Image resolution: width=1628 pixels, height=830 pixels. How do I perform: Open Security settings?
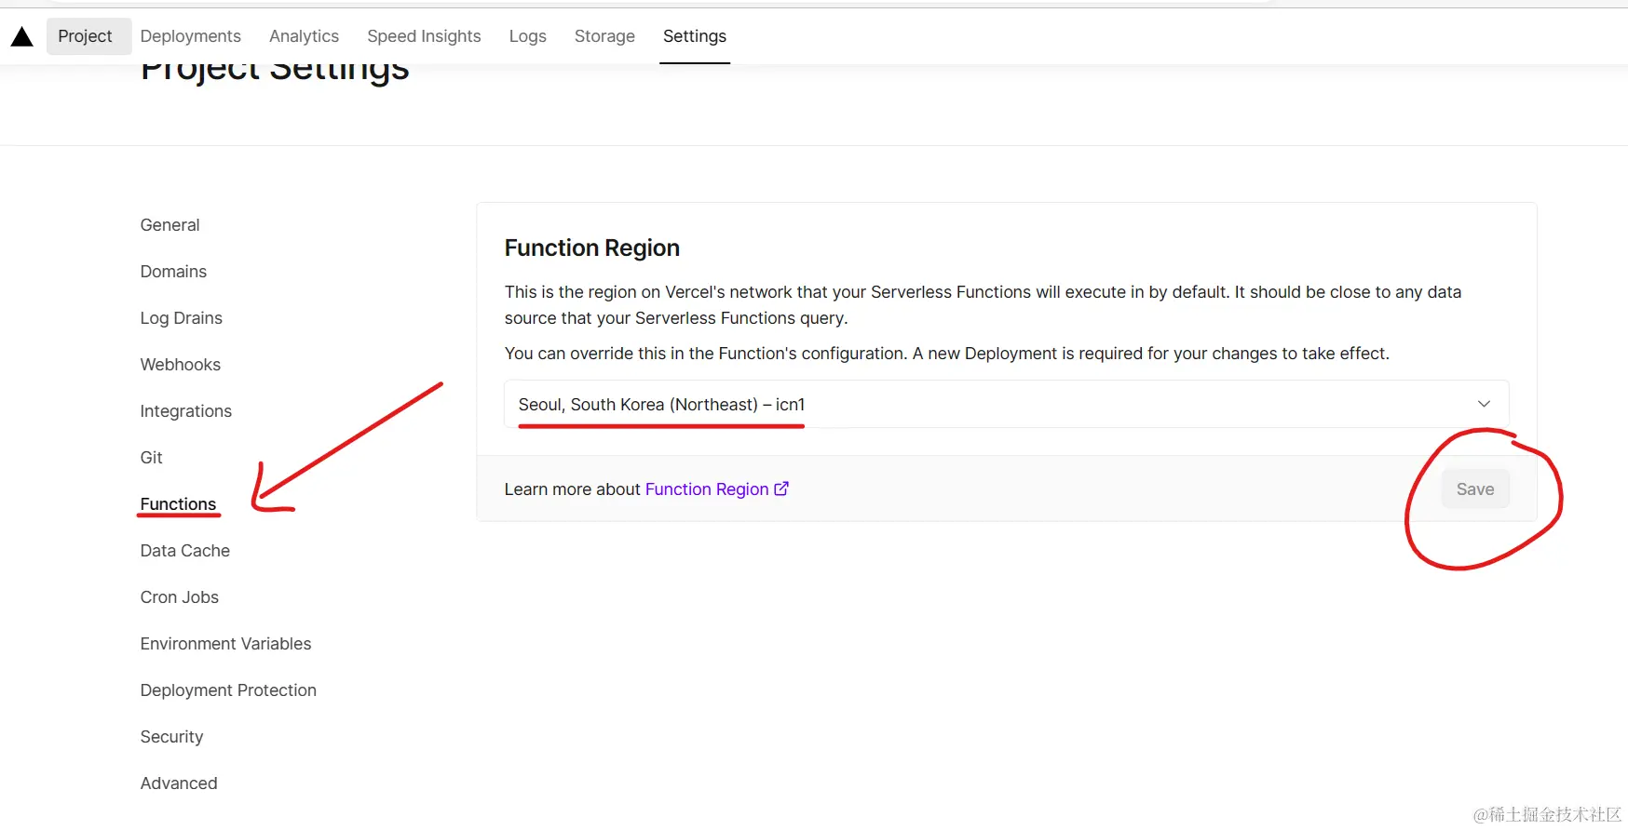coord(171,737)
